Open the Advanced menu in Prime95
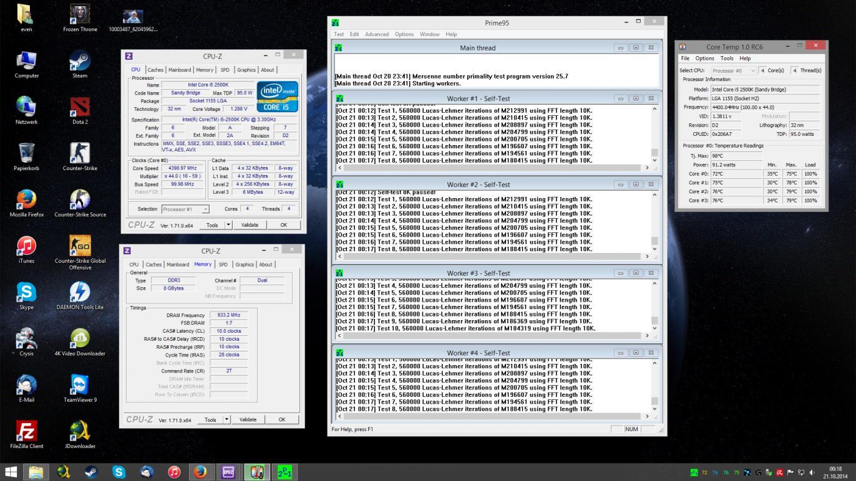This screenshot has width=856, height=481. (376, 34)
